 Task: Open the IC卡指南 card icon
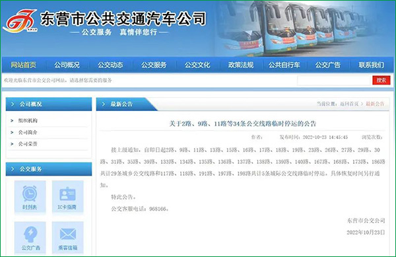[x=67, y=194]
